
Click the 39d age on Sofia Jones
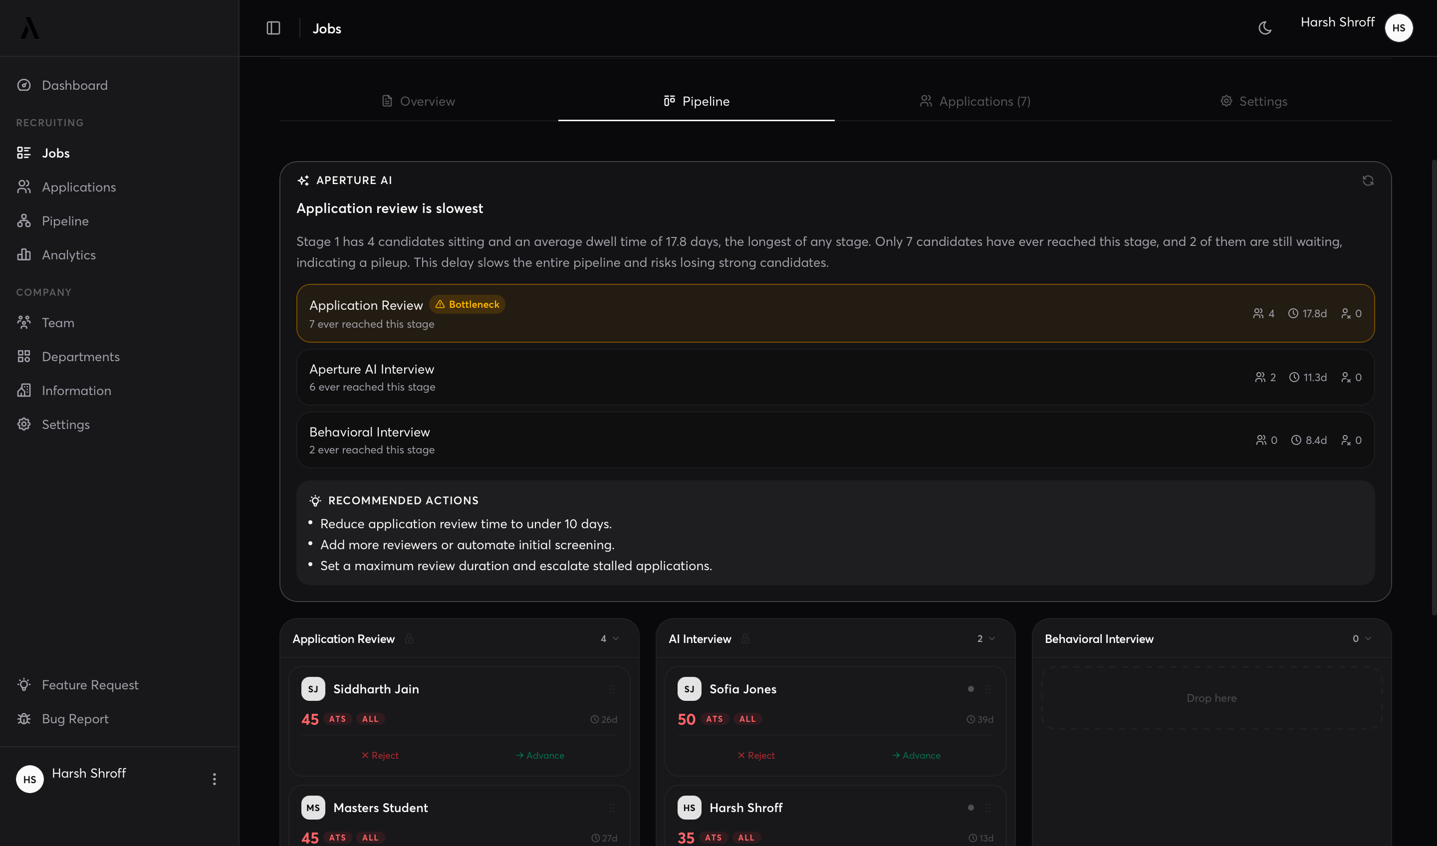(x=979, y=719)
